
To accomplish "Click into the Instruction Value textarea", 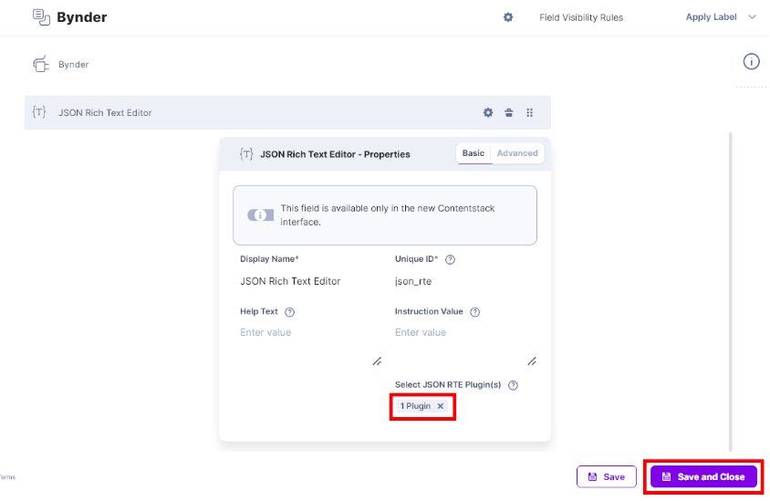I will [x=465, y=344].
